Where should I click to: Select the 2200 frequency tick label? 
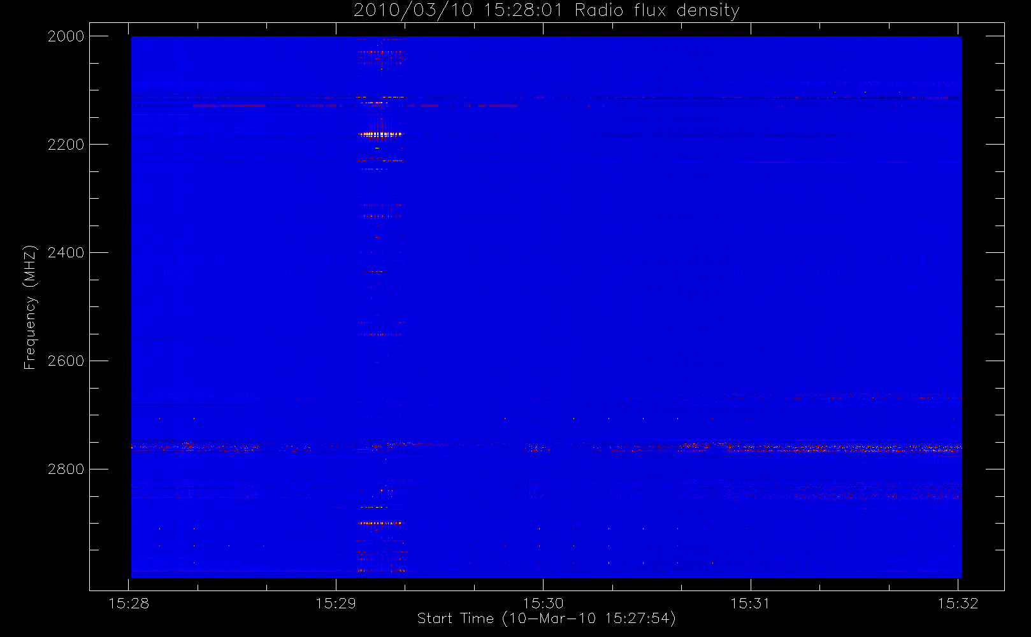click(66, 145)
